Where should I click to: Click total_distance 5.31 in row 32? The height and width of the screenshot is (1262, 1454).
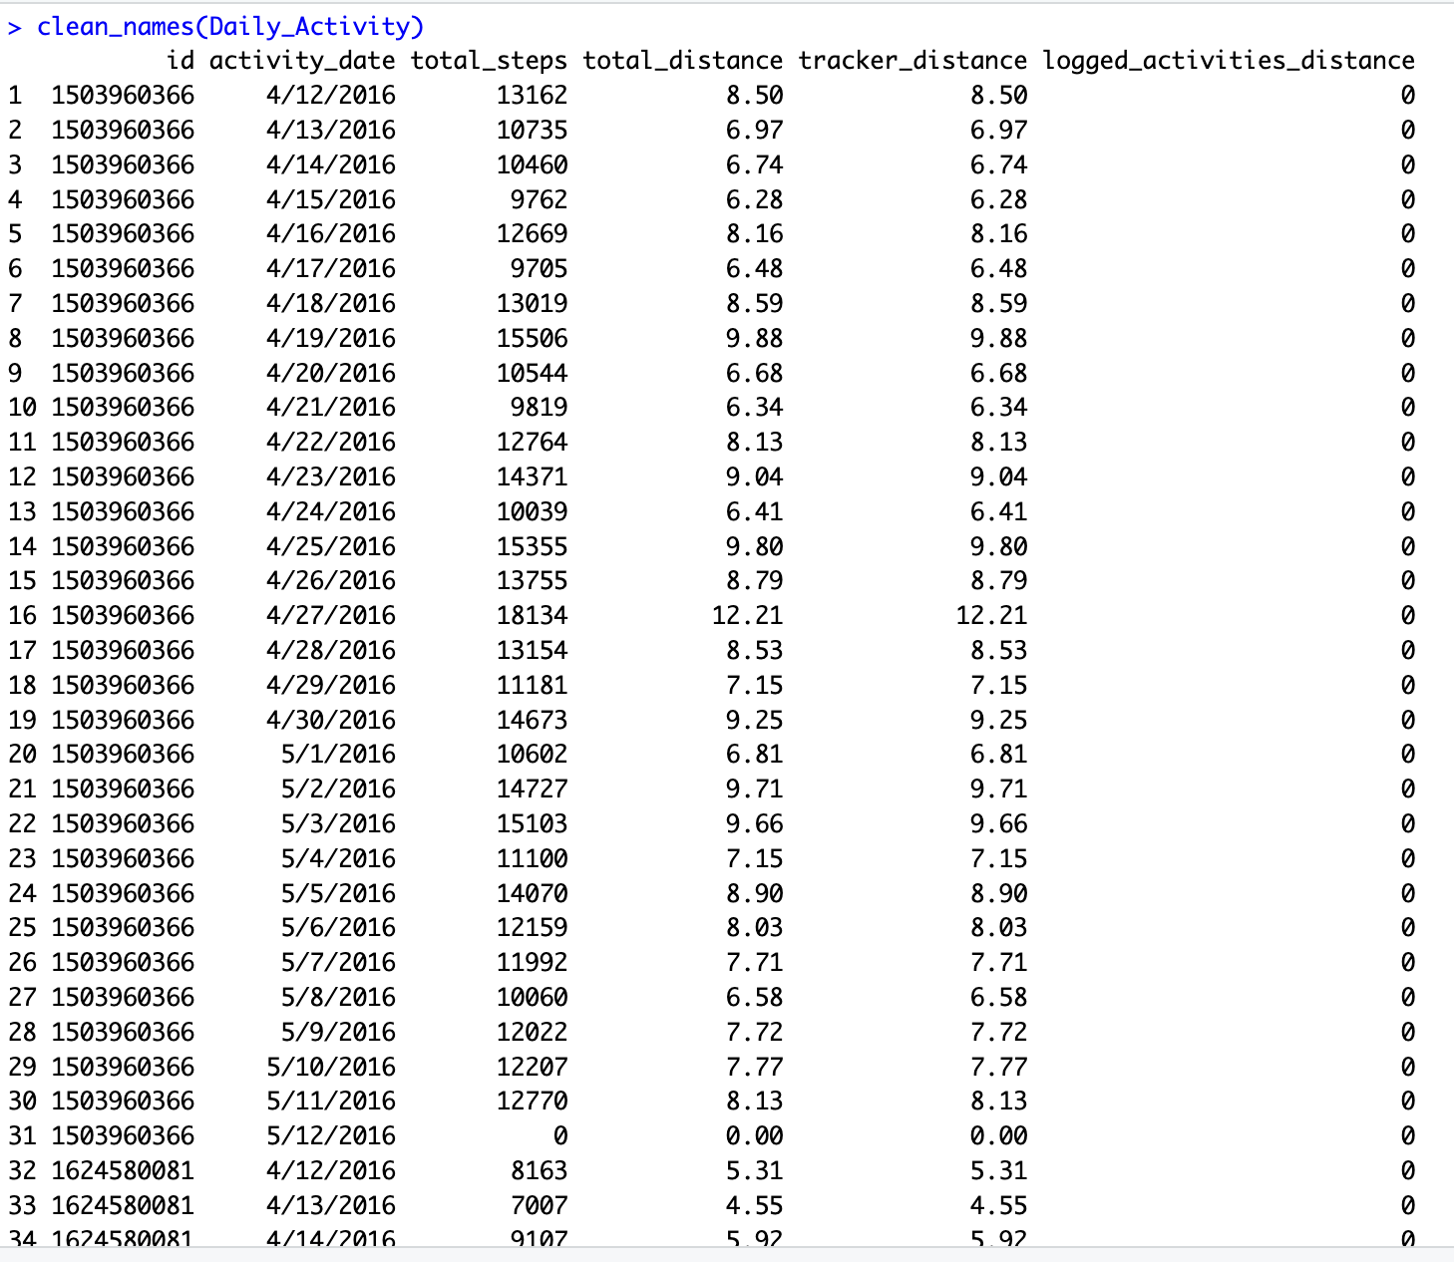(x=755, y=1170)
